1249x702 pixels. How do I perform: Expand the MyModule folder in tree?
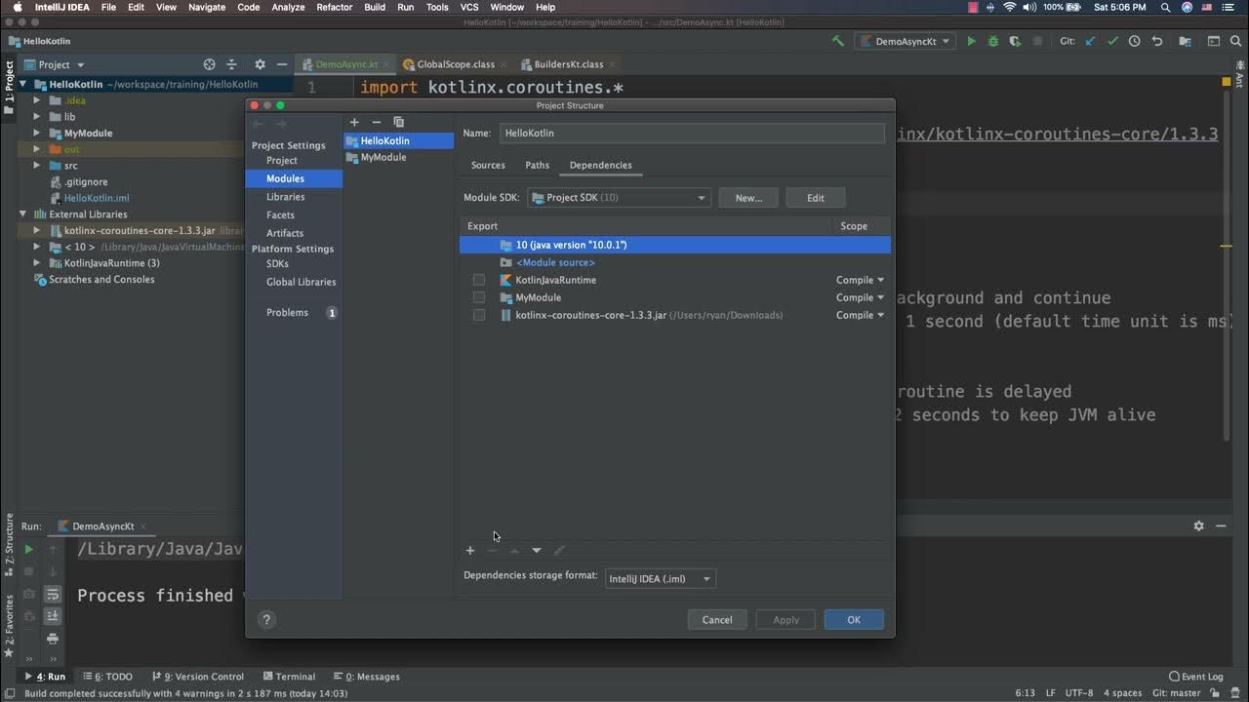click(x=37, y=133)
